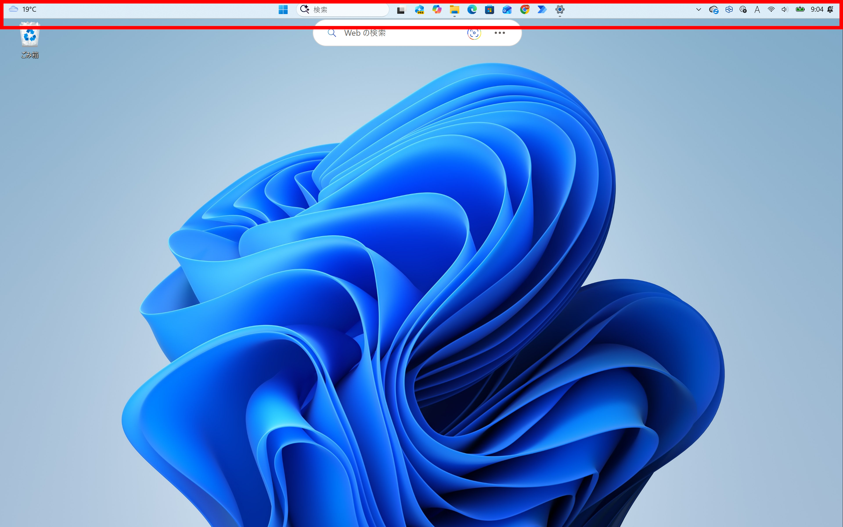This screenshot has width=843, height=527.
Task: Open Google Chrome from the taskbar
Action: [x=525, y=9]
